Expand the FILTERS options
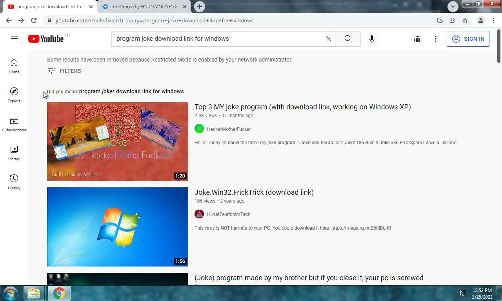 pyautogui.click(x=64, y=71)
